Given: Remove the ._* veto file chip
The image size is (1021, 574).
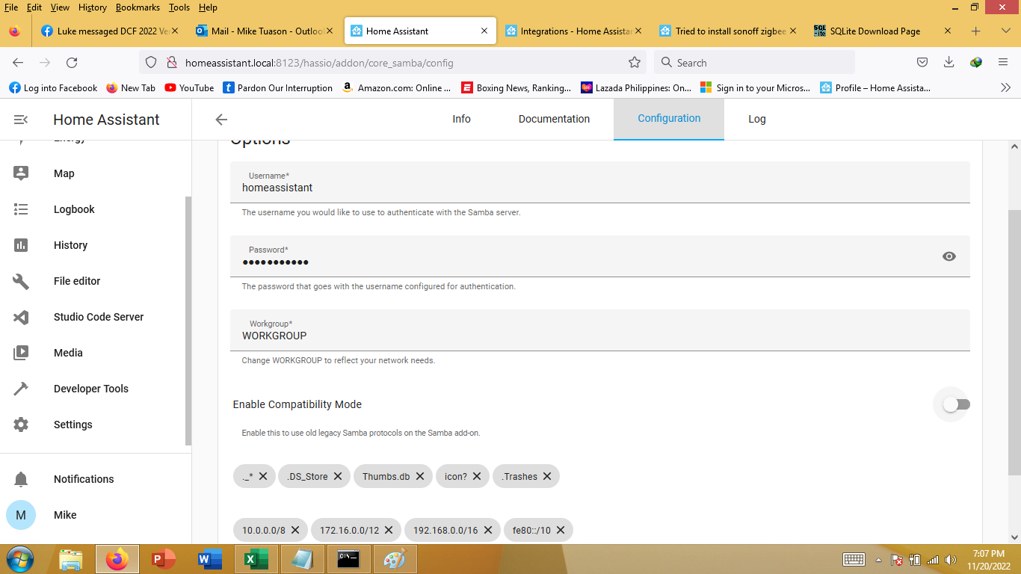Looking at the screenshot, I should pyautogui.click(x=263, y=476).
